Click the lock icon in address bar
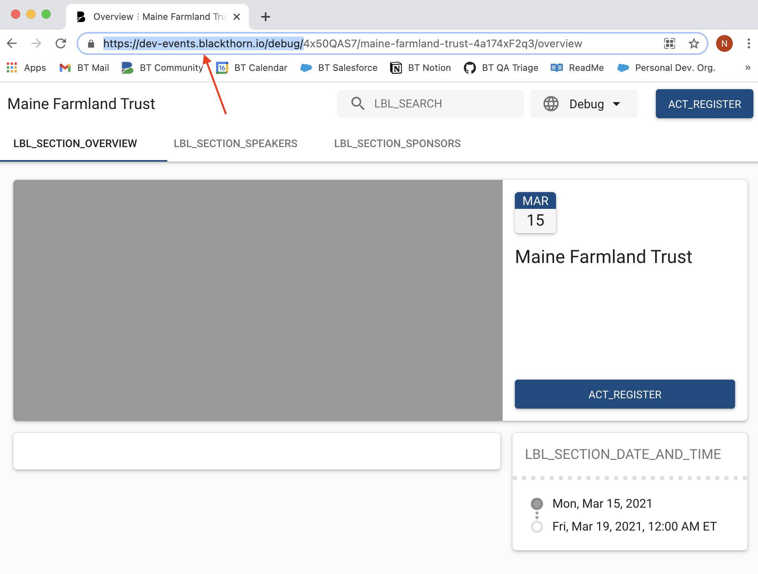 [91, 44]
